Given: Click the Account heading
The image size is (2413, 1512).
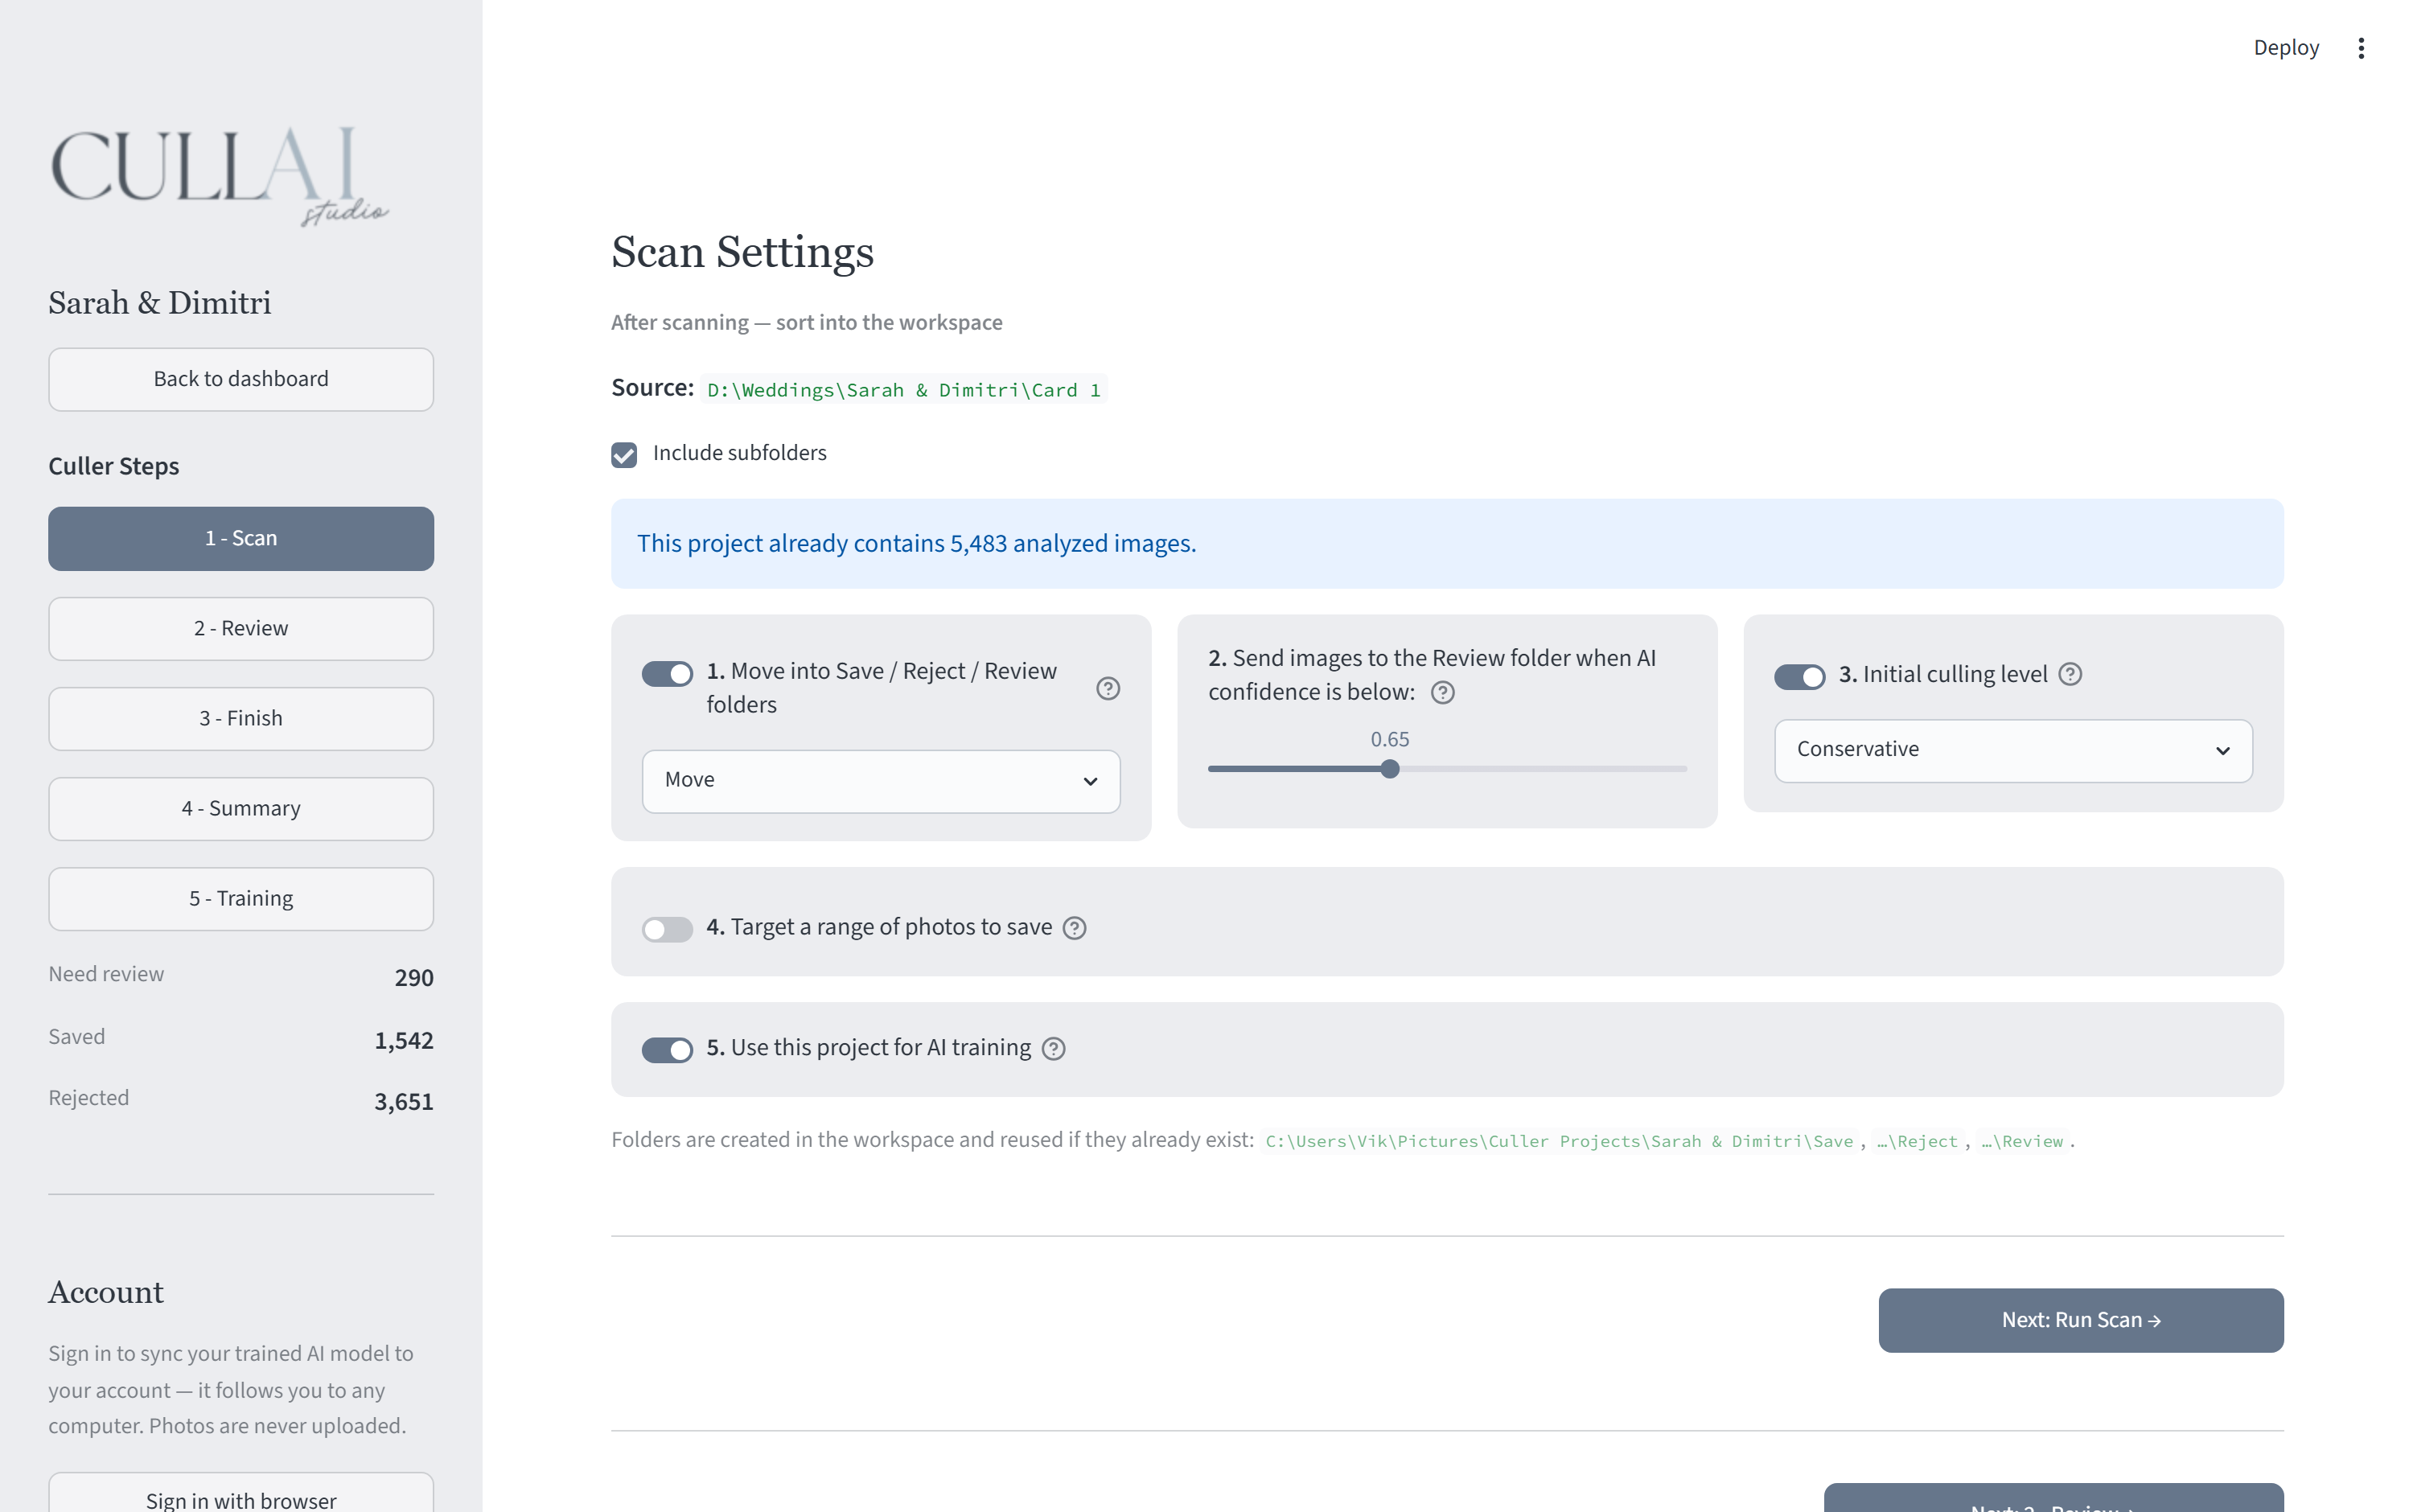Looking at the screenshot, I should coord(106,1292).
